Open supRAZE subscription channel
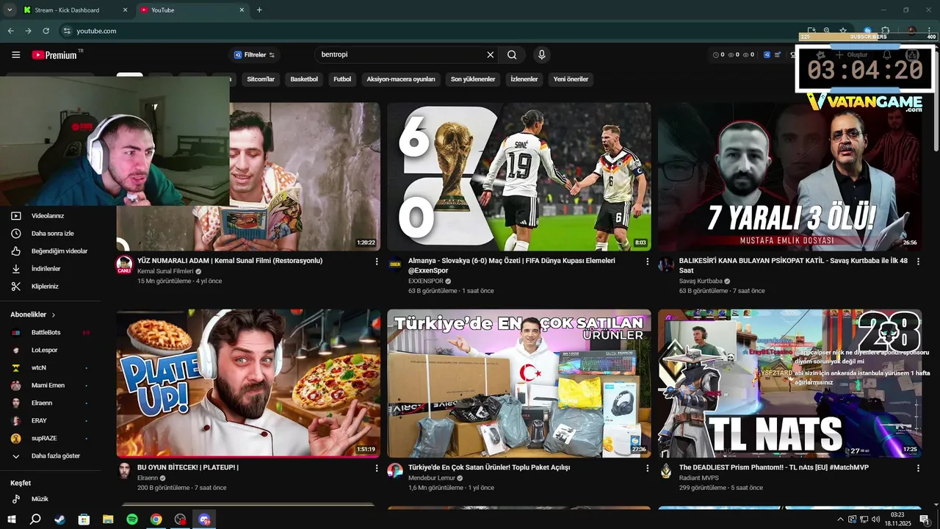 [x=51, y=439]
